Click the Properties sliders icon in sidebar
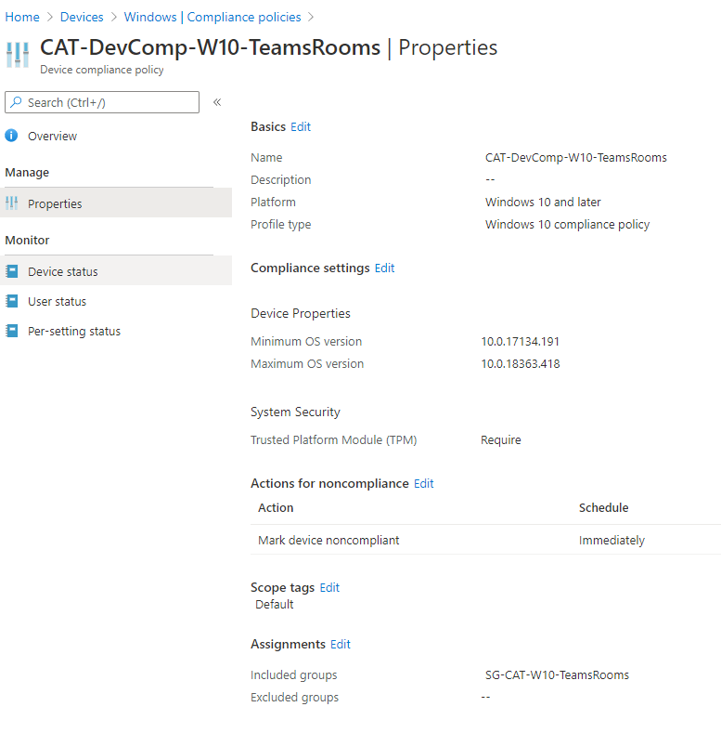Screen dimensions: 721x733 [x=12, y=203]
